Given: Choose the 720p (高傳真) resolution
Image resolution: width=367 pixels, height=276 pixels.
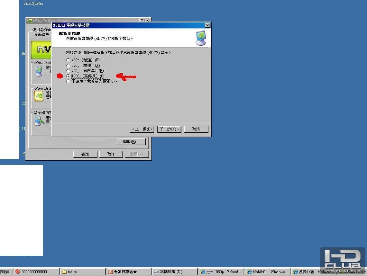Looking at the screenshot, I should pyautogui.click(x=68, y=71).
